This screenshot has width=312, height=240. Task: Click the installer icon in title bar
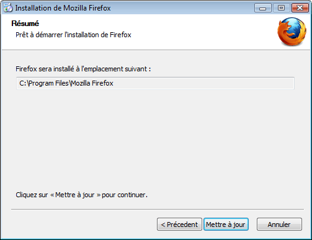point(8,8)
